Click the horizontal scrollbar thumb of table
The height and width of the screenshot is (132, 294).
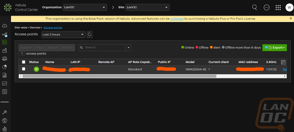(x=119, y=76)
